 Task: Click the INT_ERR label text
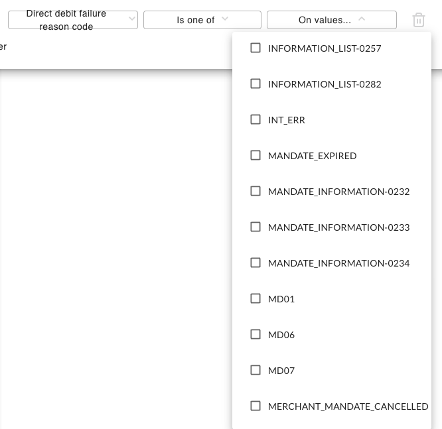287,120
